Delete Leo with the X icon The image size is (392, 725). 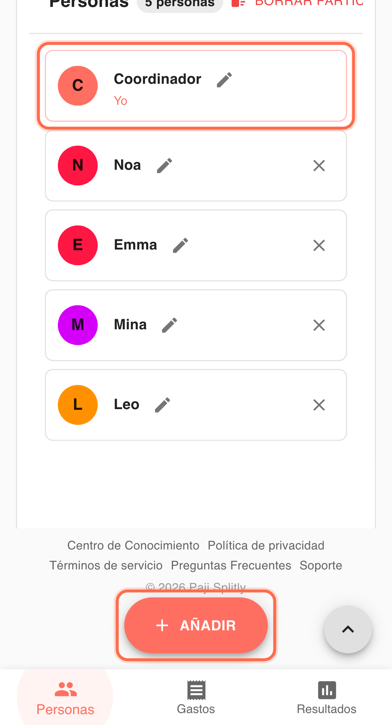tap(319, 405)
